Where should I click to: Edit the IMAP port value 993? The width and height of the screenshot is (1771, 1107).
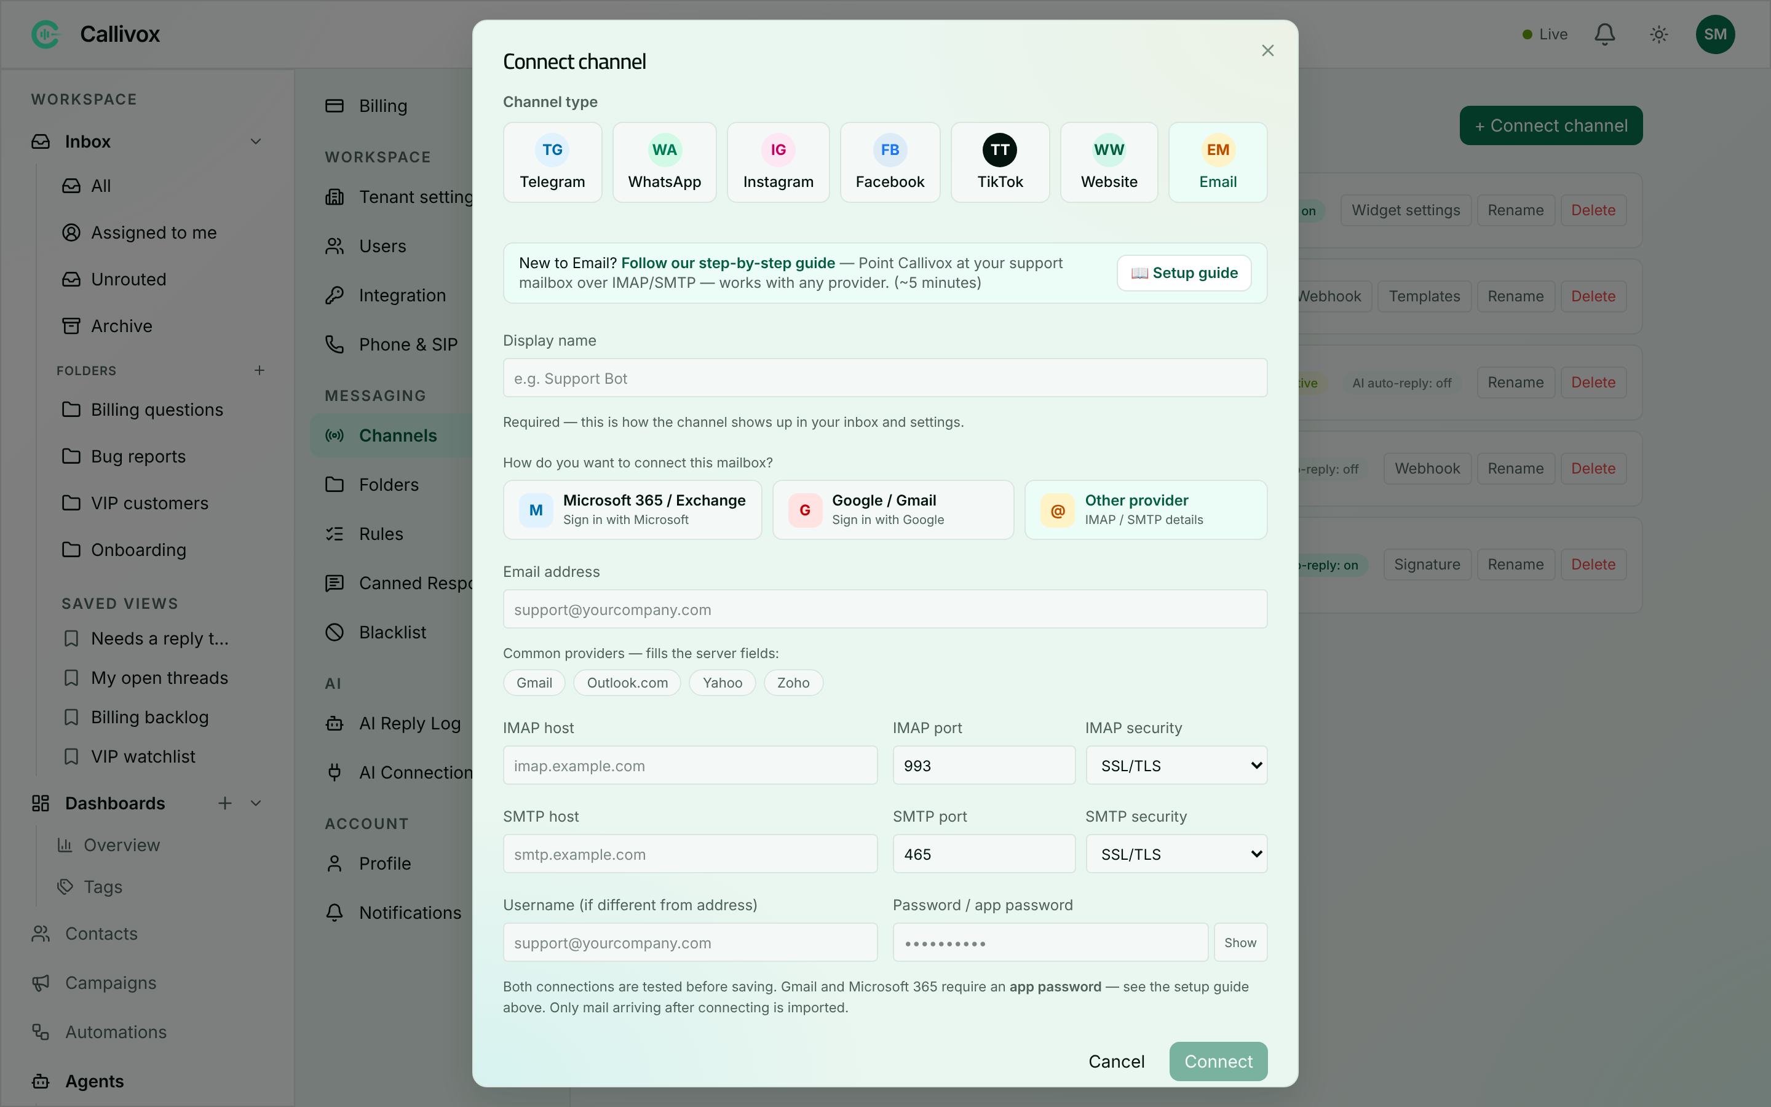tap(983, 765)
